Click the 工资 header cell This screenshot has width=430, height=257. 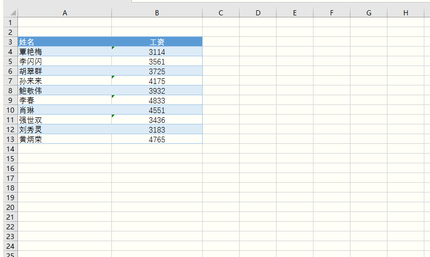[157, 41]
